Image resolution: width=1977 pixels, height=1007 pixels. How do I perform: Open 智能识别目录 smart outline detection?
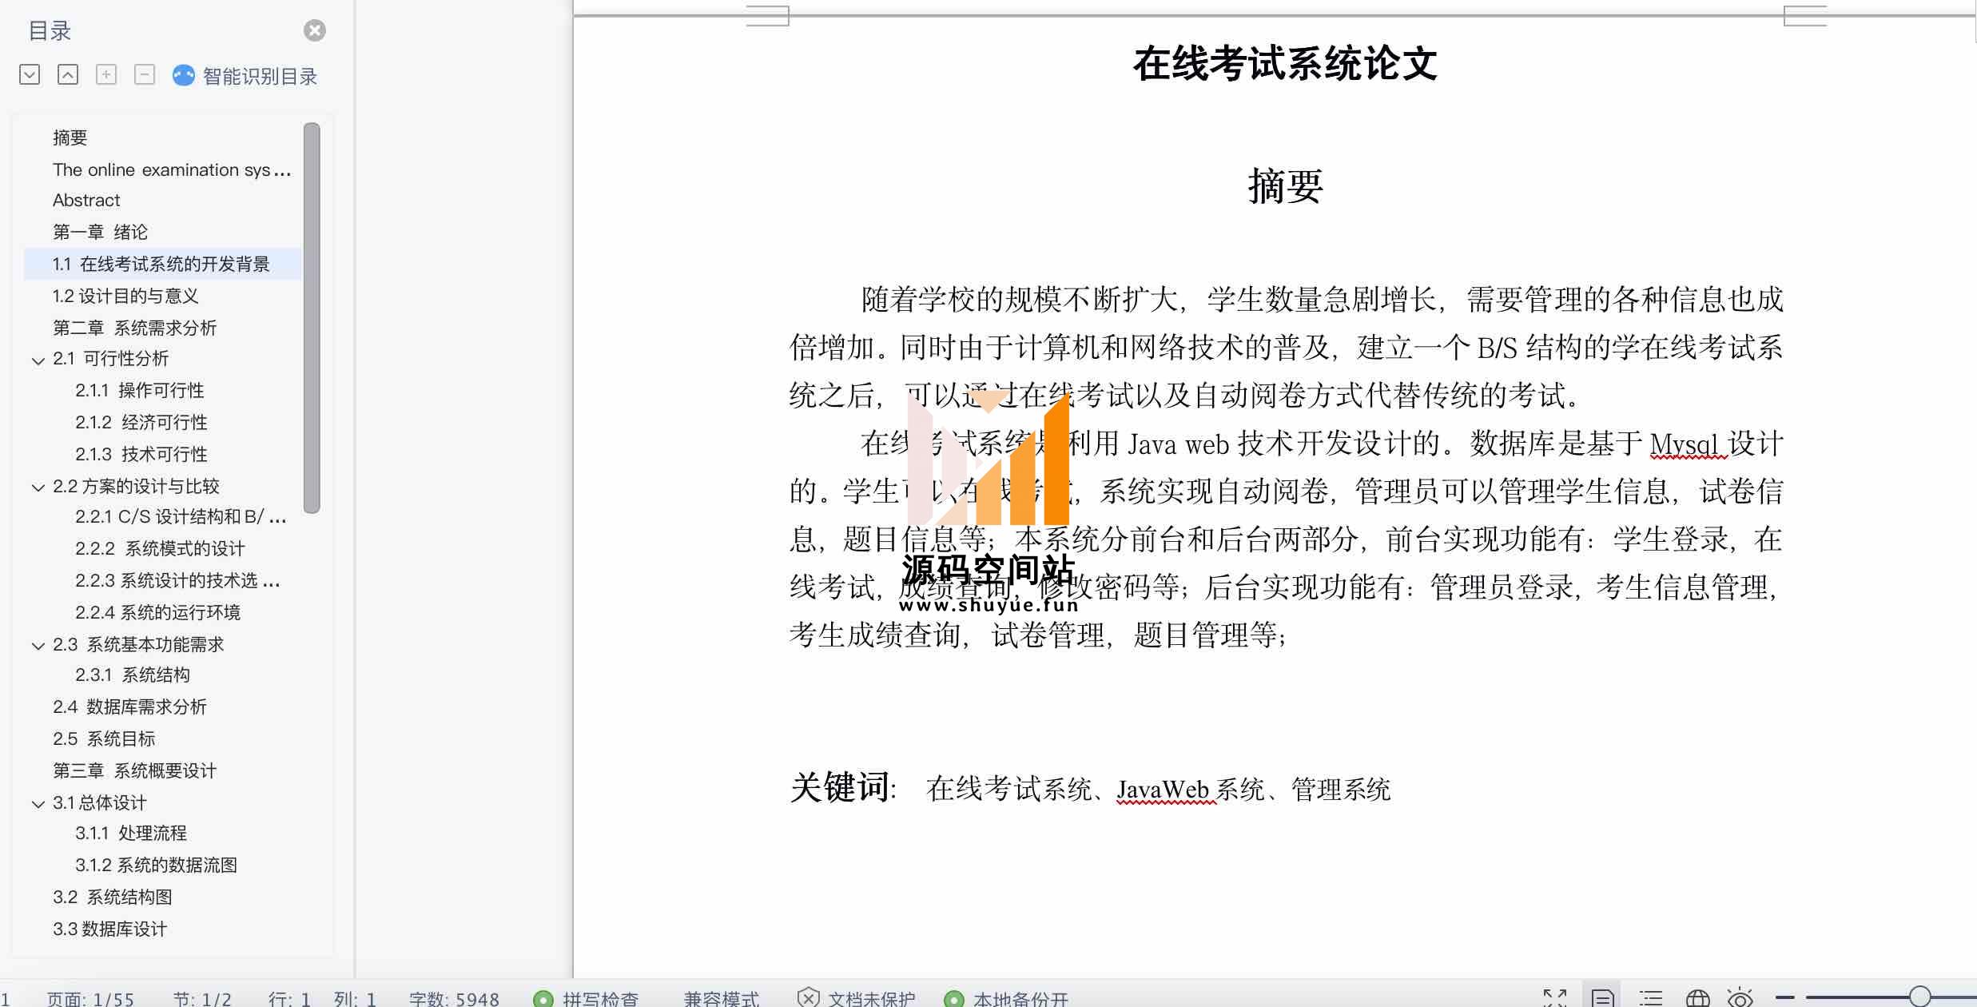[x=260, y=76]
